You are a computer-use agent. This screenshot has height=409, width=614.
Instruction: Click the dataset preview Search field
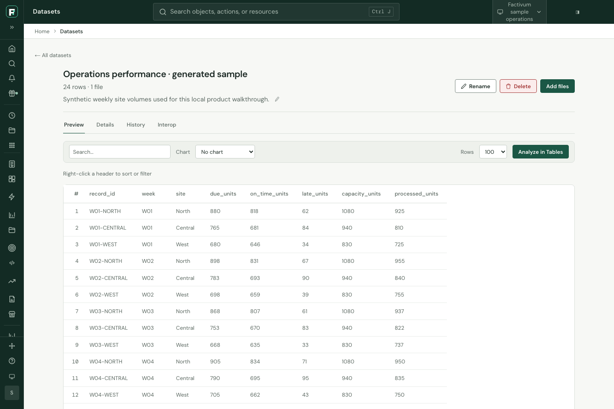120,152
